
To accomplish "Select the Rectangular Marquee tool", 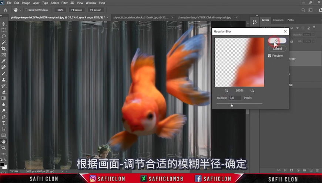I will point(3,30).
